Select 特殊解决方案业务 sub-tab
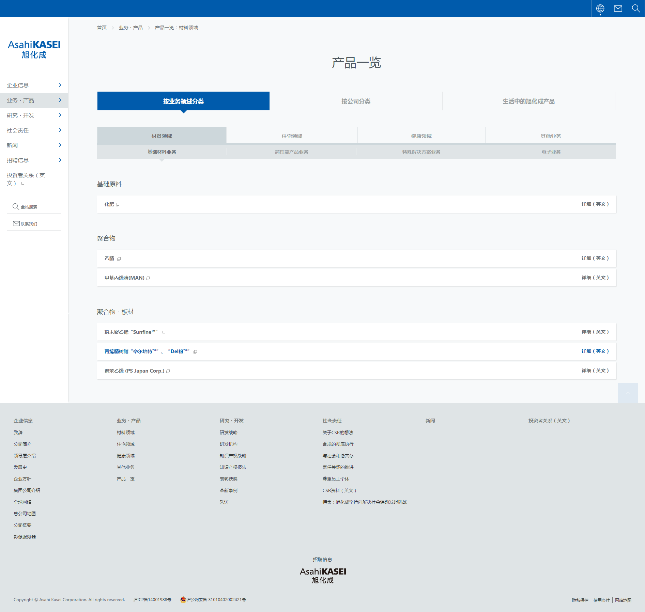645x612 pixels. [421, 152]
